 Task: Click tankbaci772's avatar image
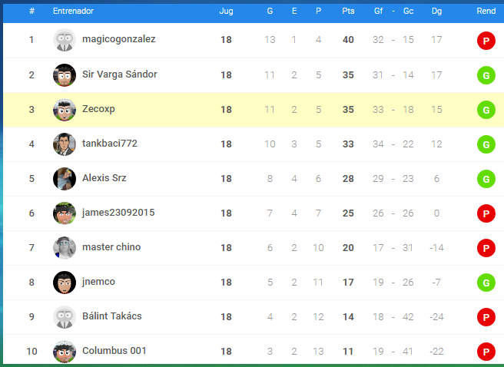coord(65,144)
